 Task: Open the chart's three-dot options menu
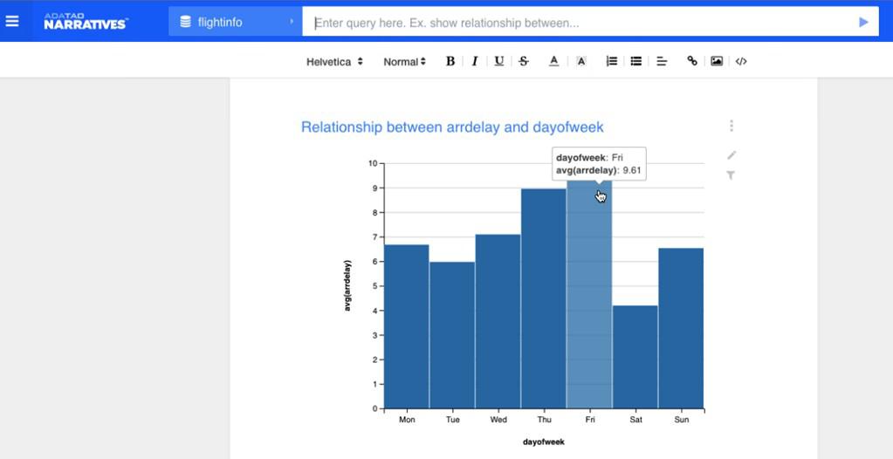(732, 126)
